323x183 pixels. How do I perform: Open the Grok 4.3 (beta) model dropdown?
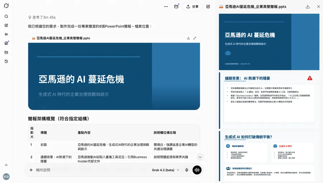(x=165, y=170)
